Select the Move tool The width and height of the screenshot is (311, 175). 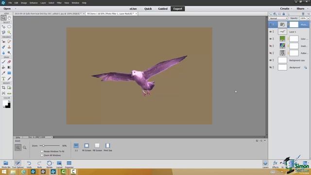pos(3,27)
